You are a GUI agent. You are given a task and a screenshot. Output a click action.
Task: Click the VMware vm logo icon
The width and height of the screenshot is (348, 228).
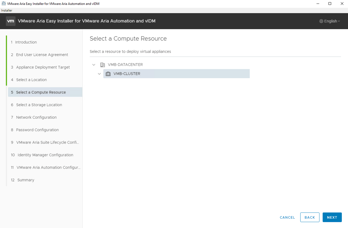tap(11, 21)
